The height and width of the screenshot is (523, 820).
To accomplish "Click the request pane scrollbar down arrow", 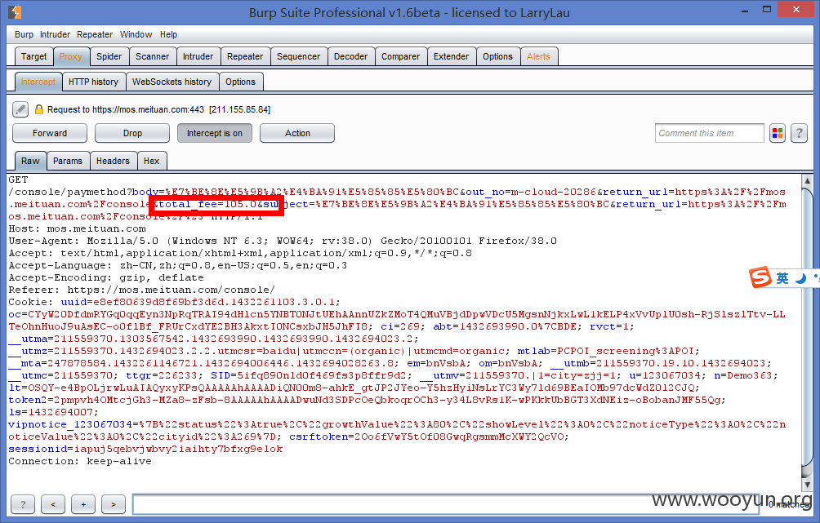I will (807, 485).
